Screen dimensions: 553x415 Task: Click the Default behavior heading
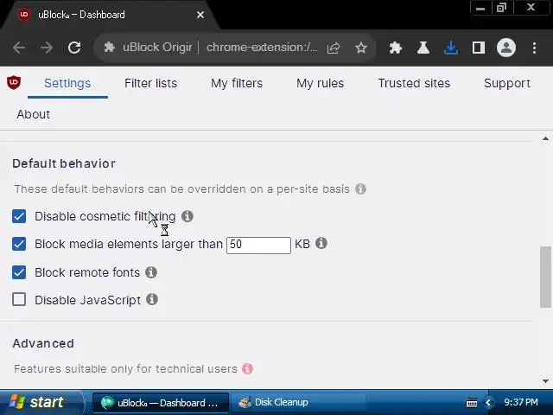coord(64,163)
